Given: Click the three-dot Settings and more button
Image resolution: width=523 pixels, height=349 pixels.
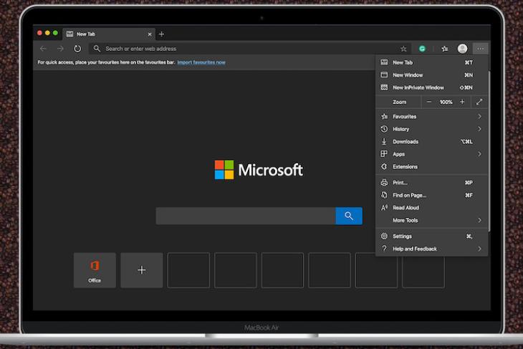Looking at the screenshot, I should [480, 49].
